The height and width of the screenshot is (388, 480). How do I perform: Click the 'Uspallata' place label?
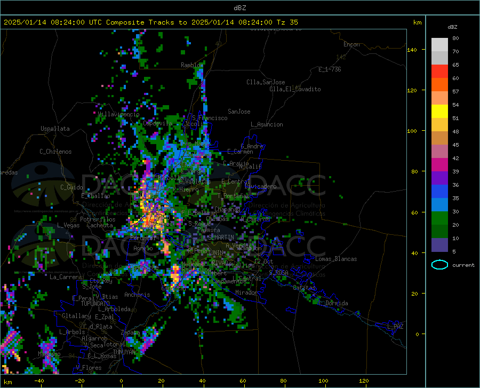point(55,129)
